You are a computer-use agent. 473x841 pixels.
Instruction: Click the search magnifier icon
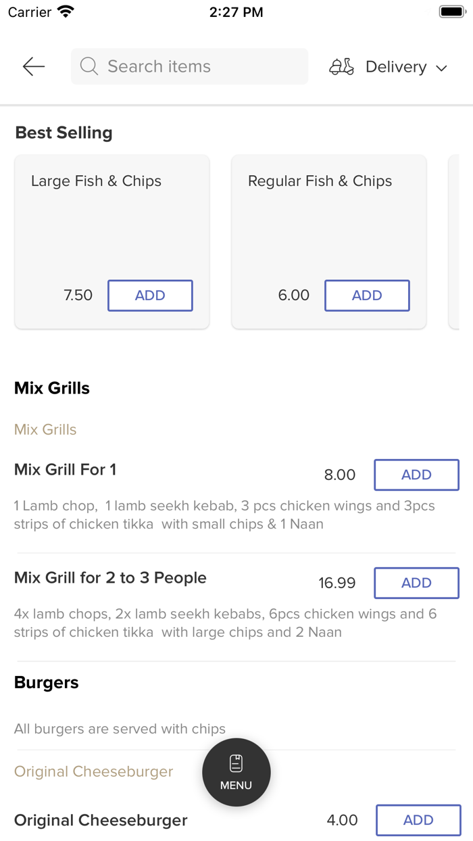point(89,66)
